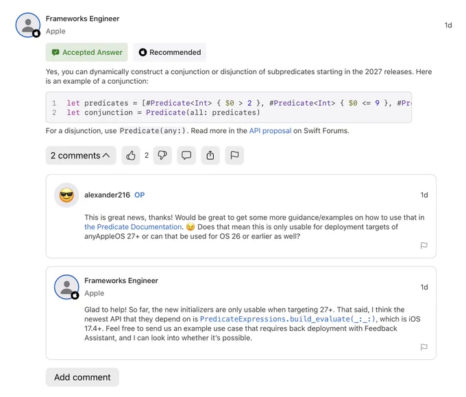Upvote the accepted answer with thumbs up
The width and height of the screenshot is (466, 397).
[131, 155]
